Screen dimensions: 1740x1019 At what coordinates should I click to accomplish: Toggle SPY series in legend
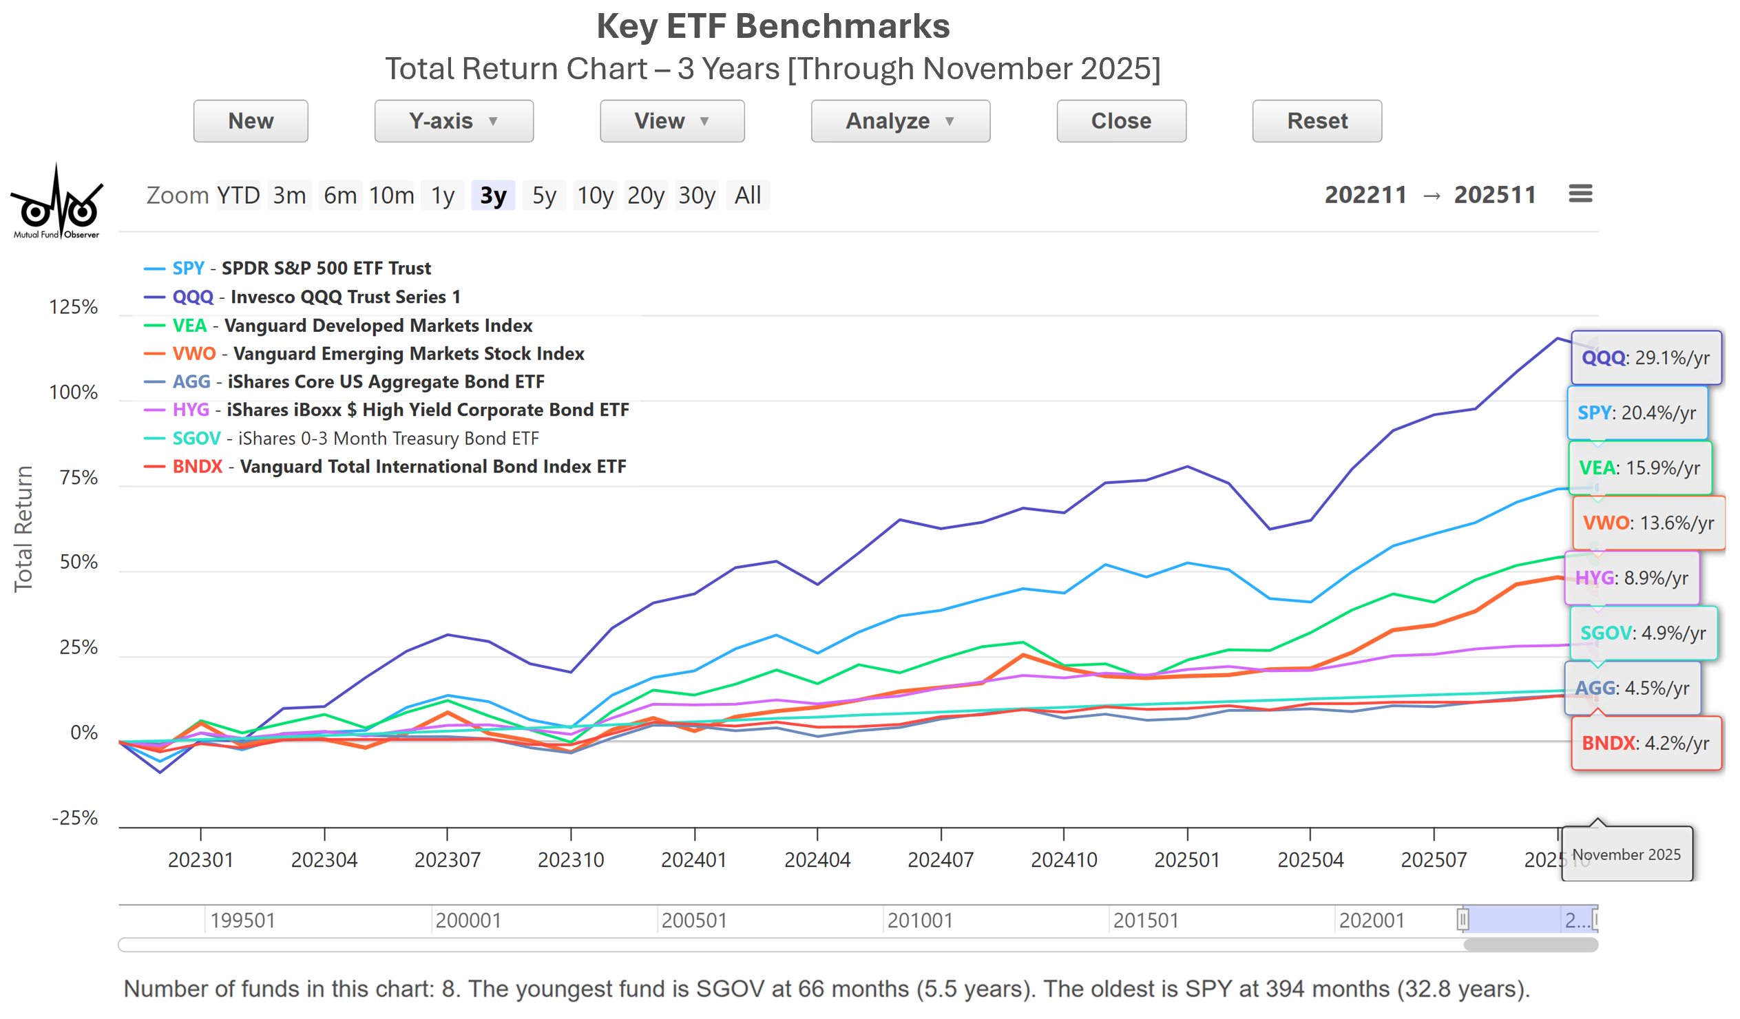302,270
